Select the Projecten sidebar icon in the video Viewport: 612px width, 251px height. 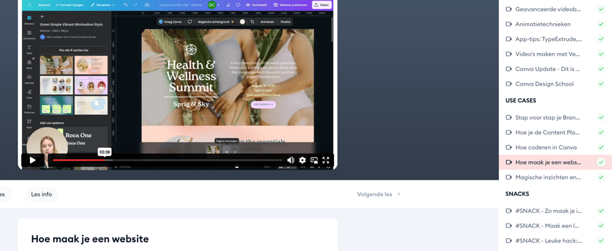click(x=29, y=108)
